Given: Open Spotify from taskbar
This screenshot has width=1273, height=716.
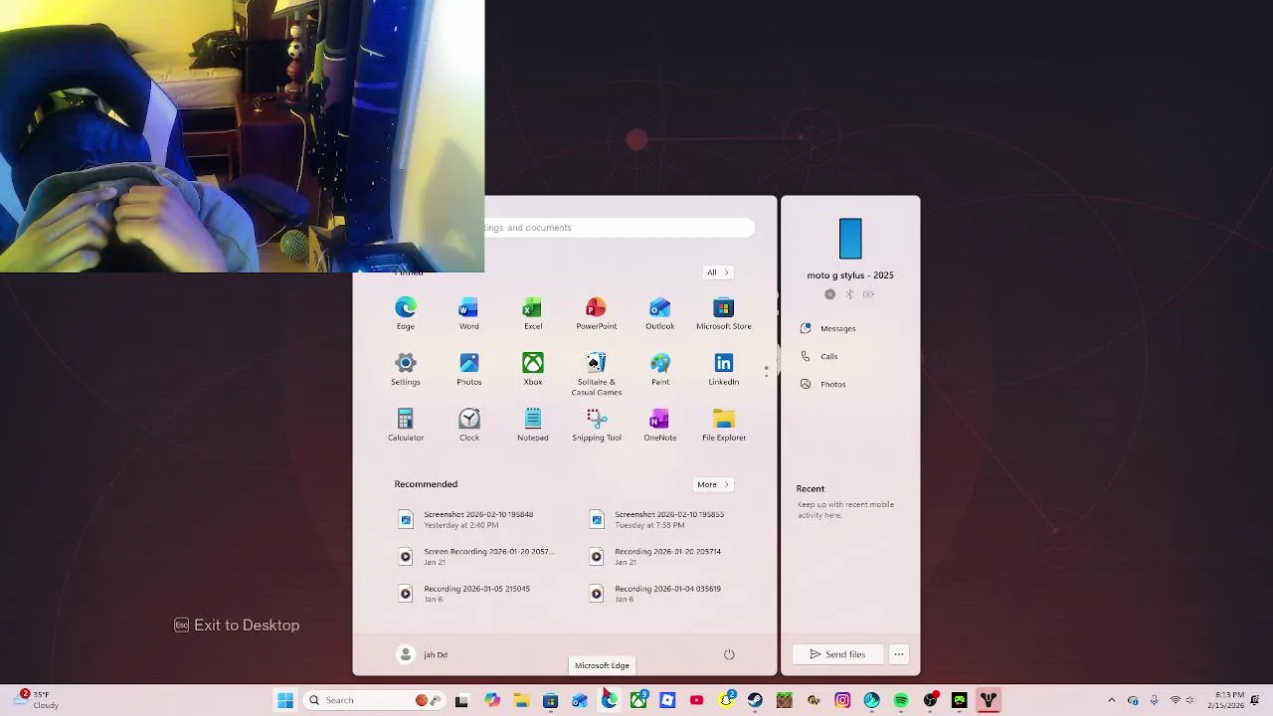Looking at the screenshot, I should point(901,700).
